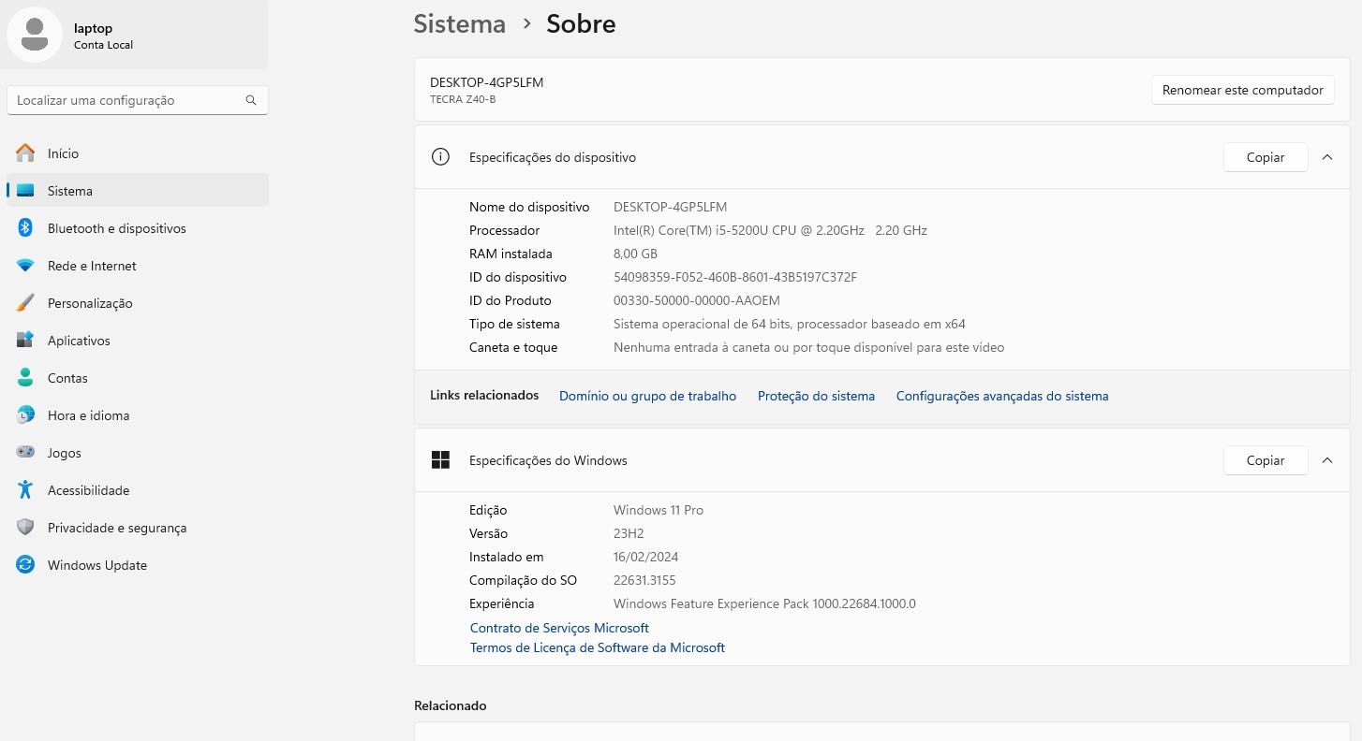Click the Acessibilidade figure icon
1362x741 pixels.
[x=25, y=490]
